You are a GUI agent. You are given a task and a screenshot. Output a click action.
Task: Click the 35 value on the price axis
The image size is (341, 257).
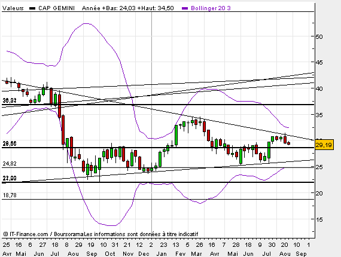coord(319,115)
